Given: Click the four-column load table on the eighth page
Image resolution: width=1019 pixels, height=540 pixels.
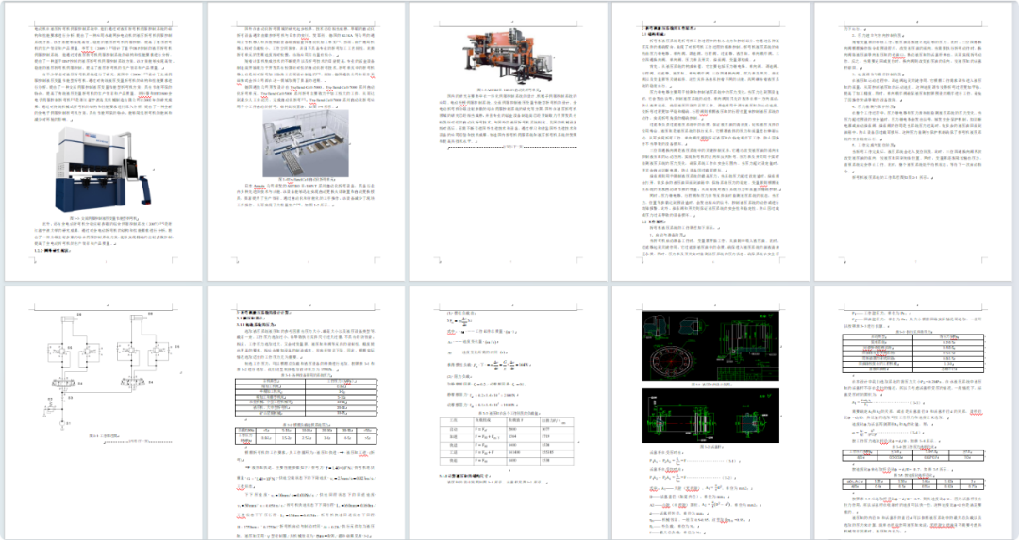Looking at the screenshot, I should click(x=509, y=441).
